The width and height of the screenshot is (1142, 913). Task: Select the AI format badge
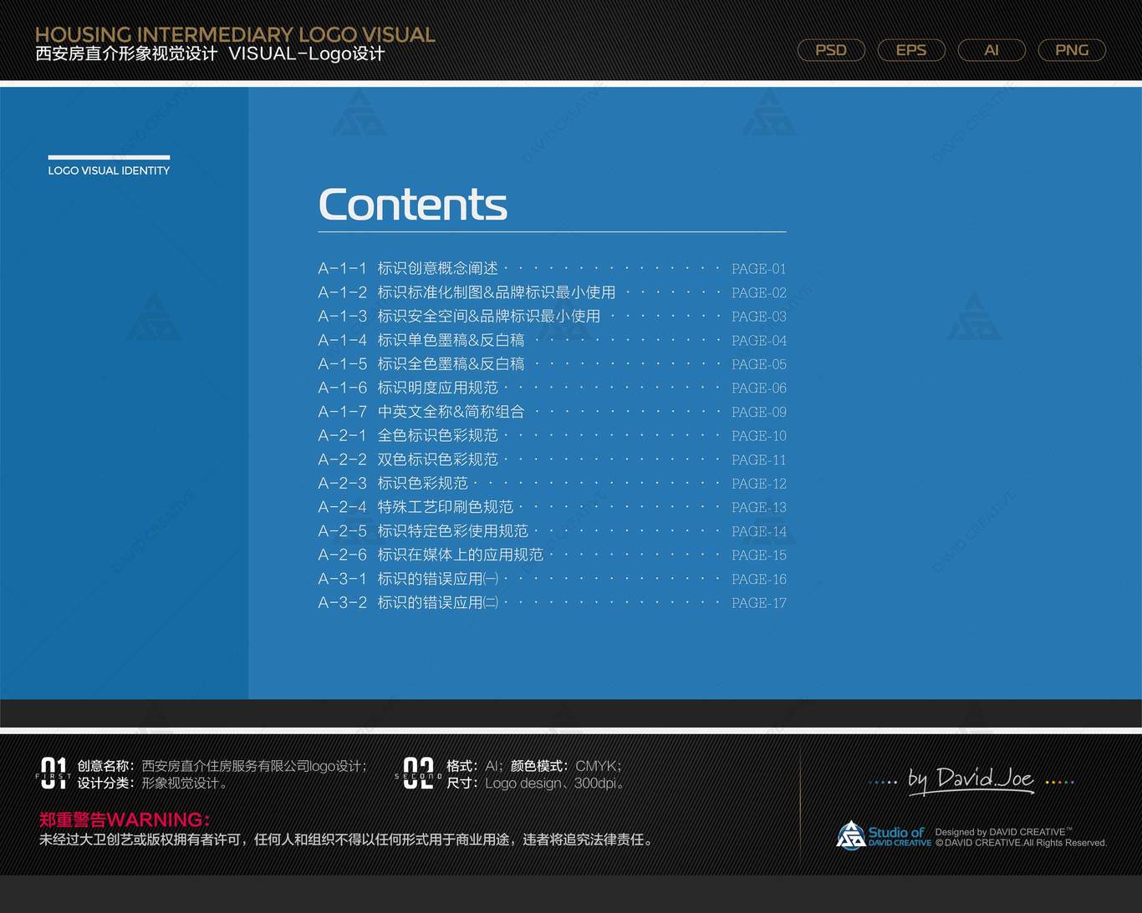click(992, 50)
